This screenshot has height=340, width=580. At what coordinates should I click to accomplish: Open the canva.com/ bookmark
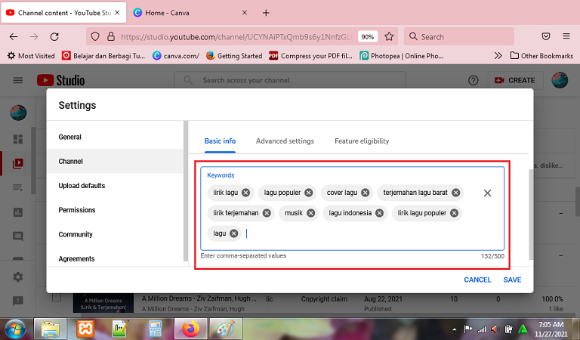pyautogui.click(x=176, y=56)
